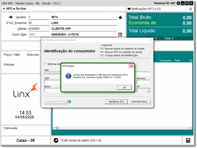Open the settings gear icon
Image resolution: width=197 pixels, height=148 pixels.
pyautogui.click(x=178, y=3)
